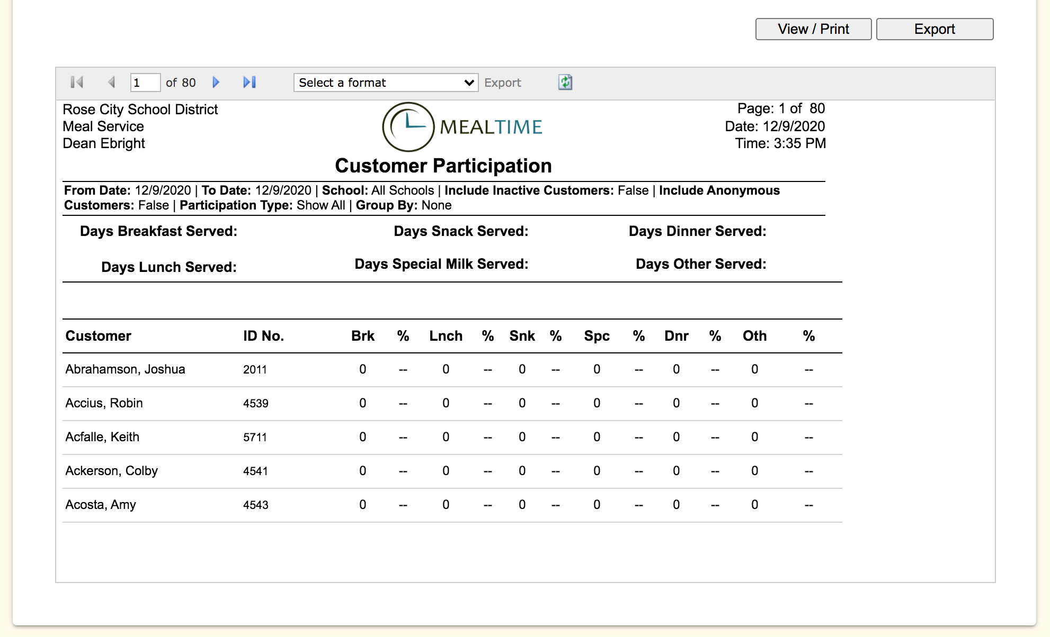The width and height of the screenshot is (1050, 637).
Task: Jump to last report page
Action: click(x=250, y=83)
